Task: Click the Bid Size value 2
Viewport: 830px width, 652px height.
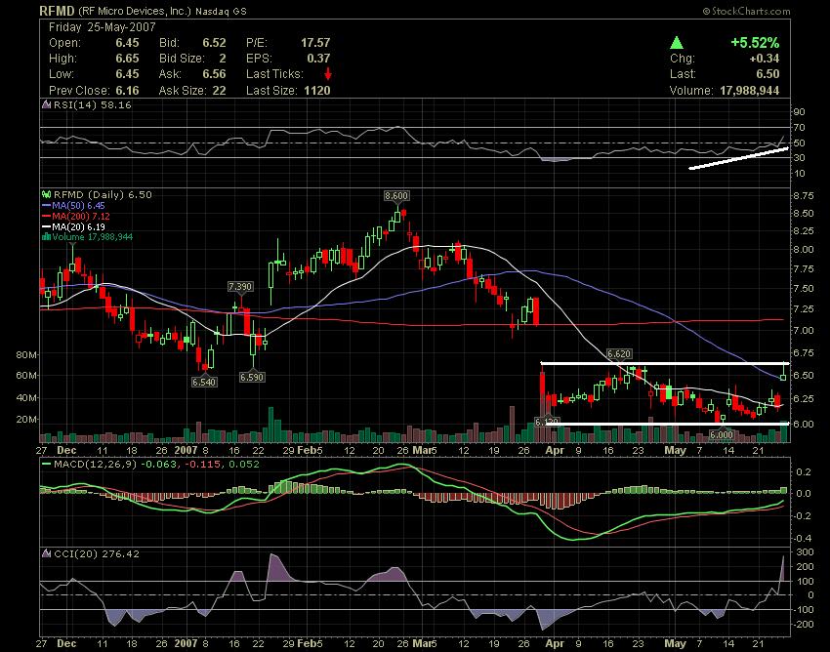Action: tap(223, 59)
